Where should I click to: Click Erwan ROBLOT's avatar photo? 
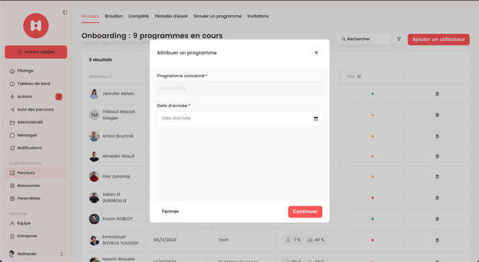pos(94,219)
